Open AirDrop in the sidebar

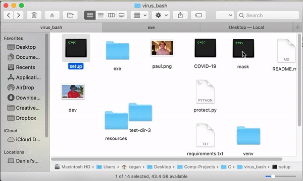click(x=21, y=87)
